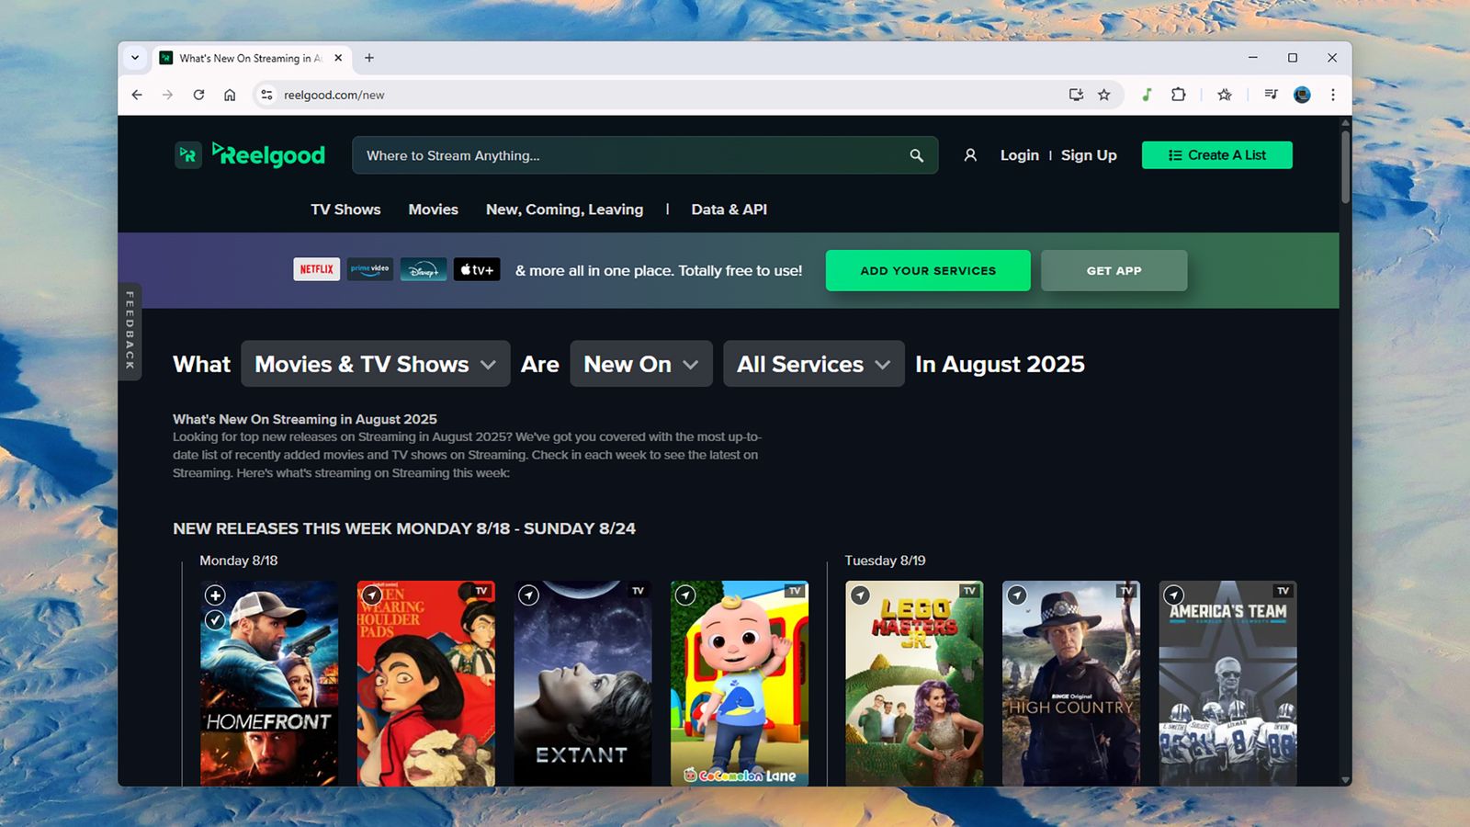1470x827 pixels.
Task: Click the Add Your Services button
Action: click(x=928, y=270)
